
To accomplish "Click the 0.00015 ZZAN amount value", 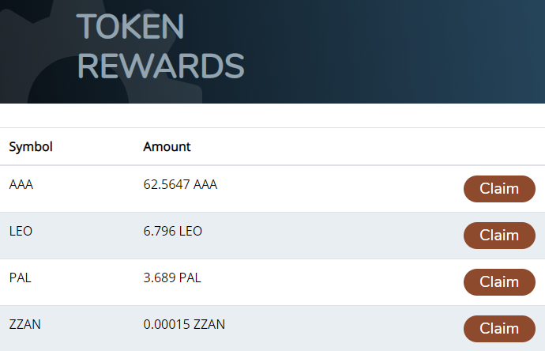I will coord(184,324).
